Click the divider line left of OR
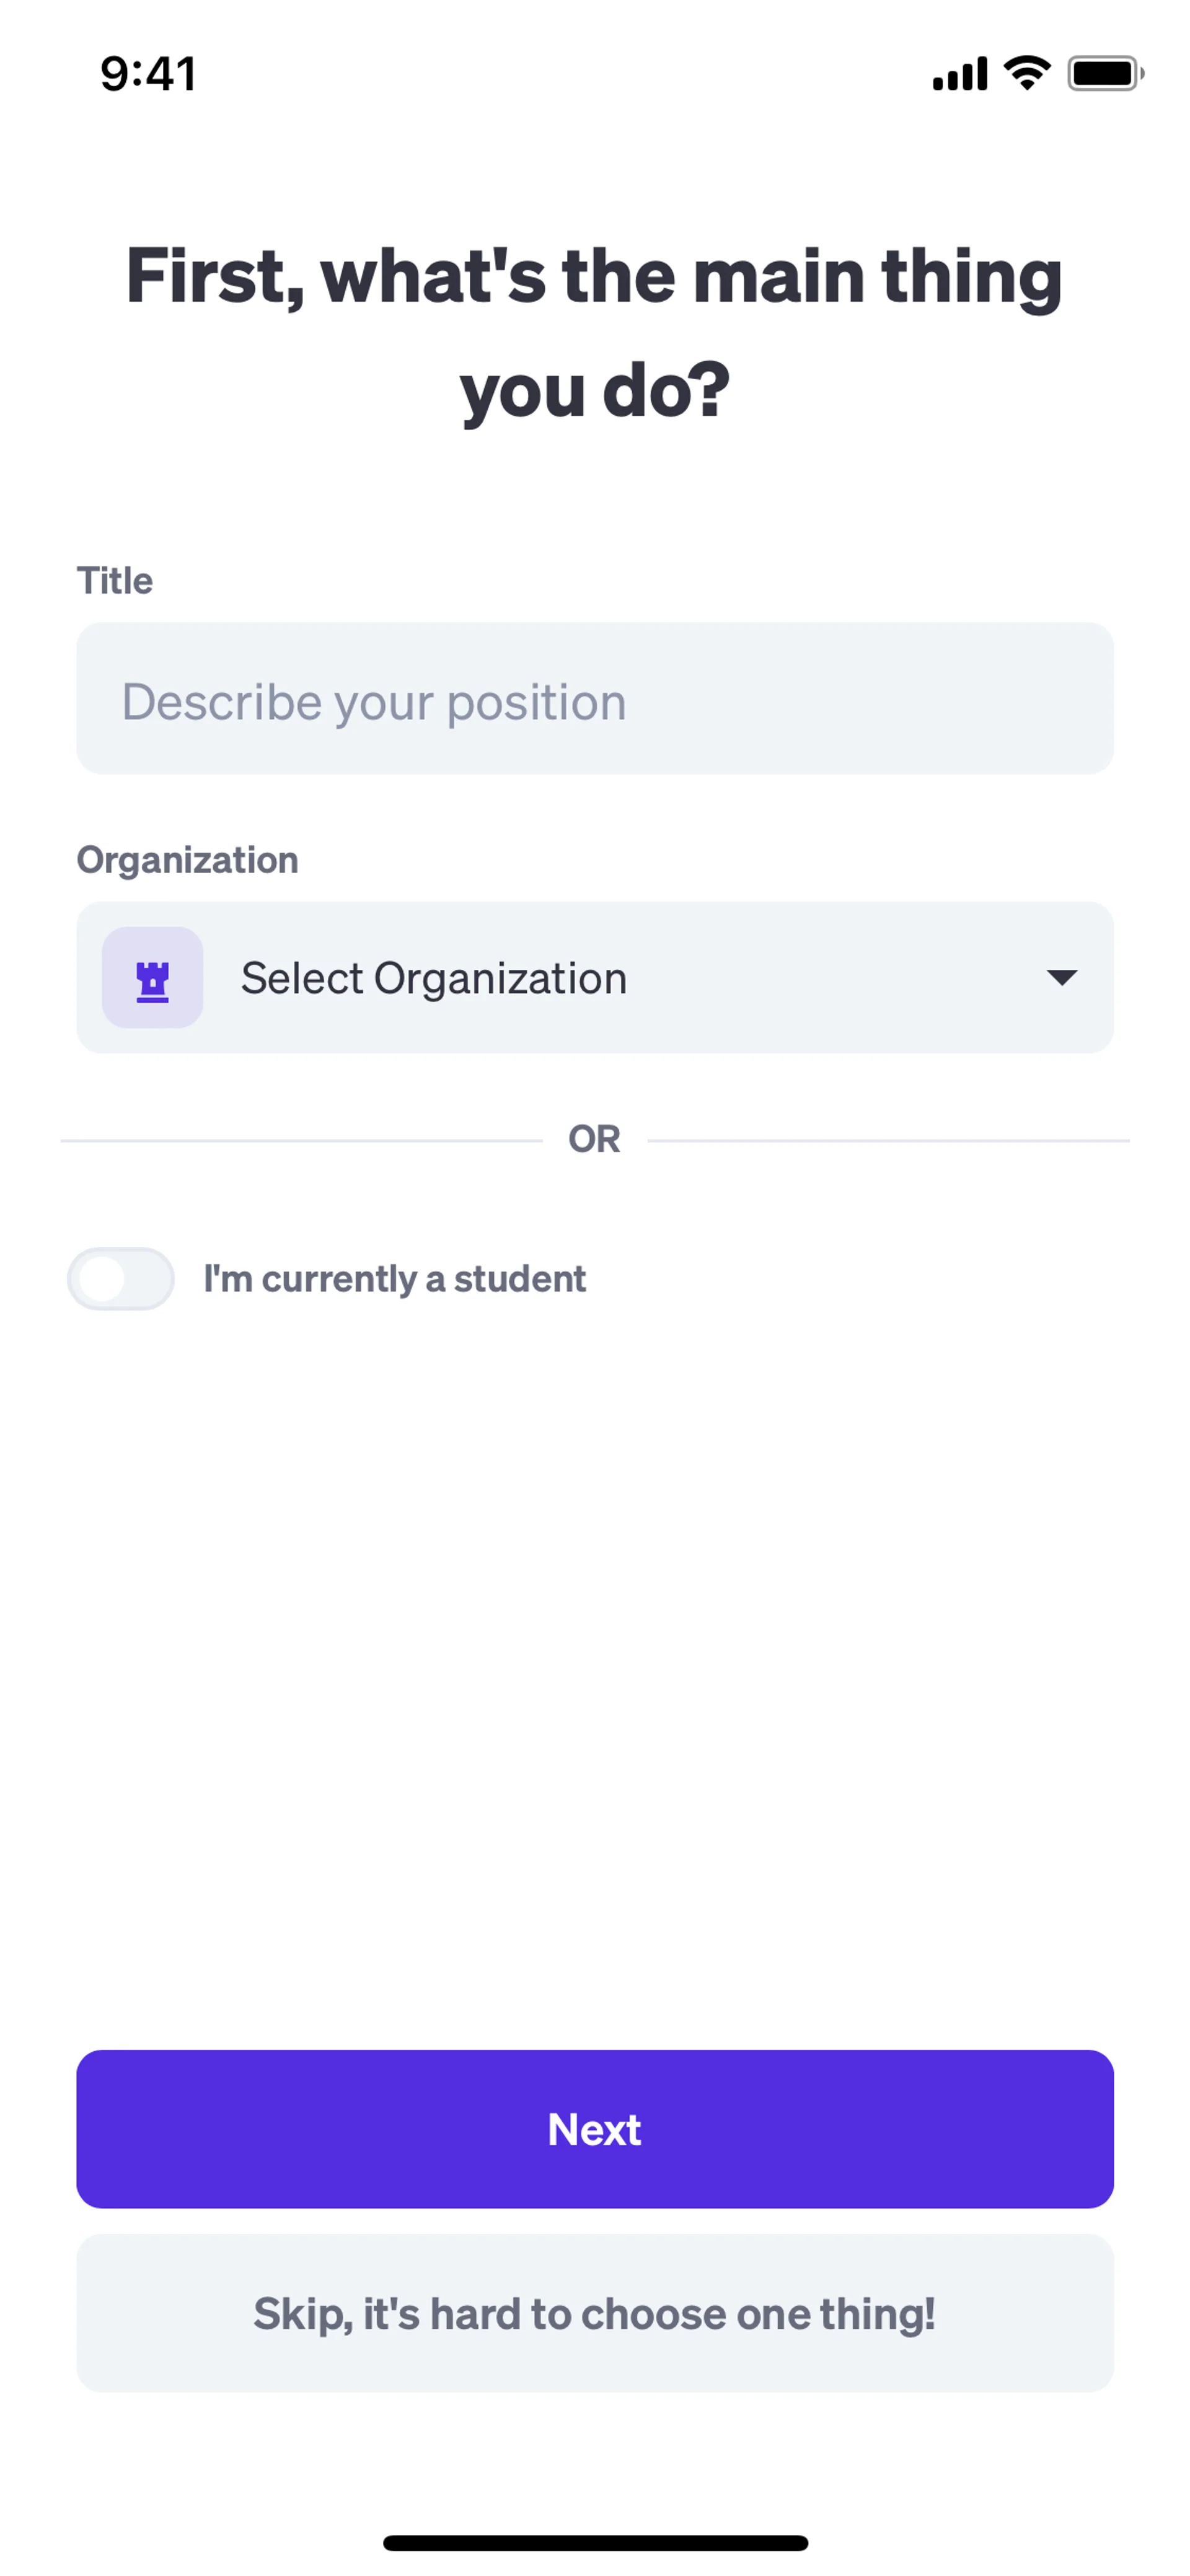The height and width of the screenshot is (2576, 1190). point(300,1140)
